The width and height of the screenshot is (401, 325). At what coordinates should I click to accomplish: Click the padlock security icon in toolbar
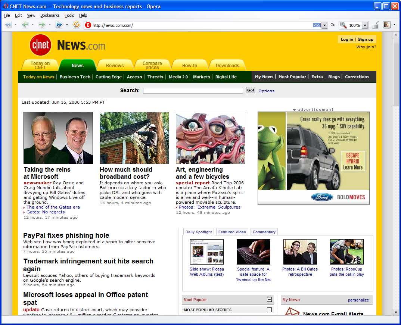(x=376, y=25)
